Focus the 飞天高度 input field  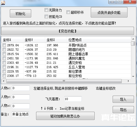73,99
